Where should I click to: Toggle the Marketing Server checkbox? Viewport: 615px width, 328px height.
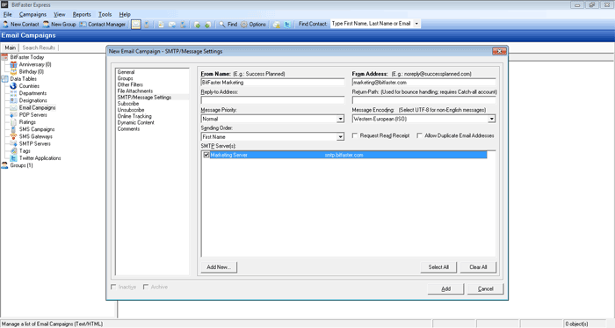206,155
